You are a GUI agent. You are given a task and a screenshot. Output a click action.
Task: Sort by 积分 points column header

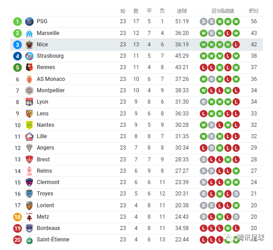click(x=254, y=11)
